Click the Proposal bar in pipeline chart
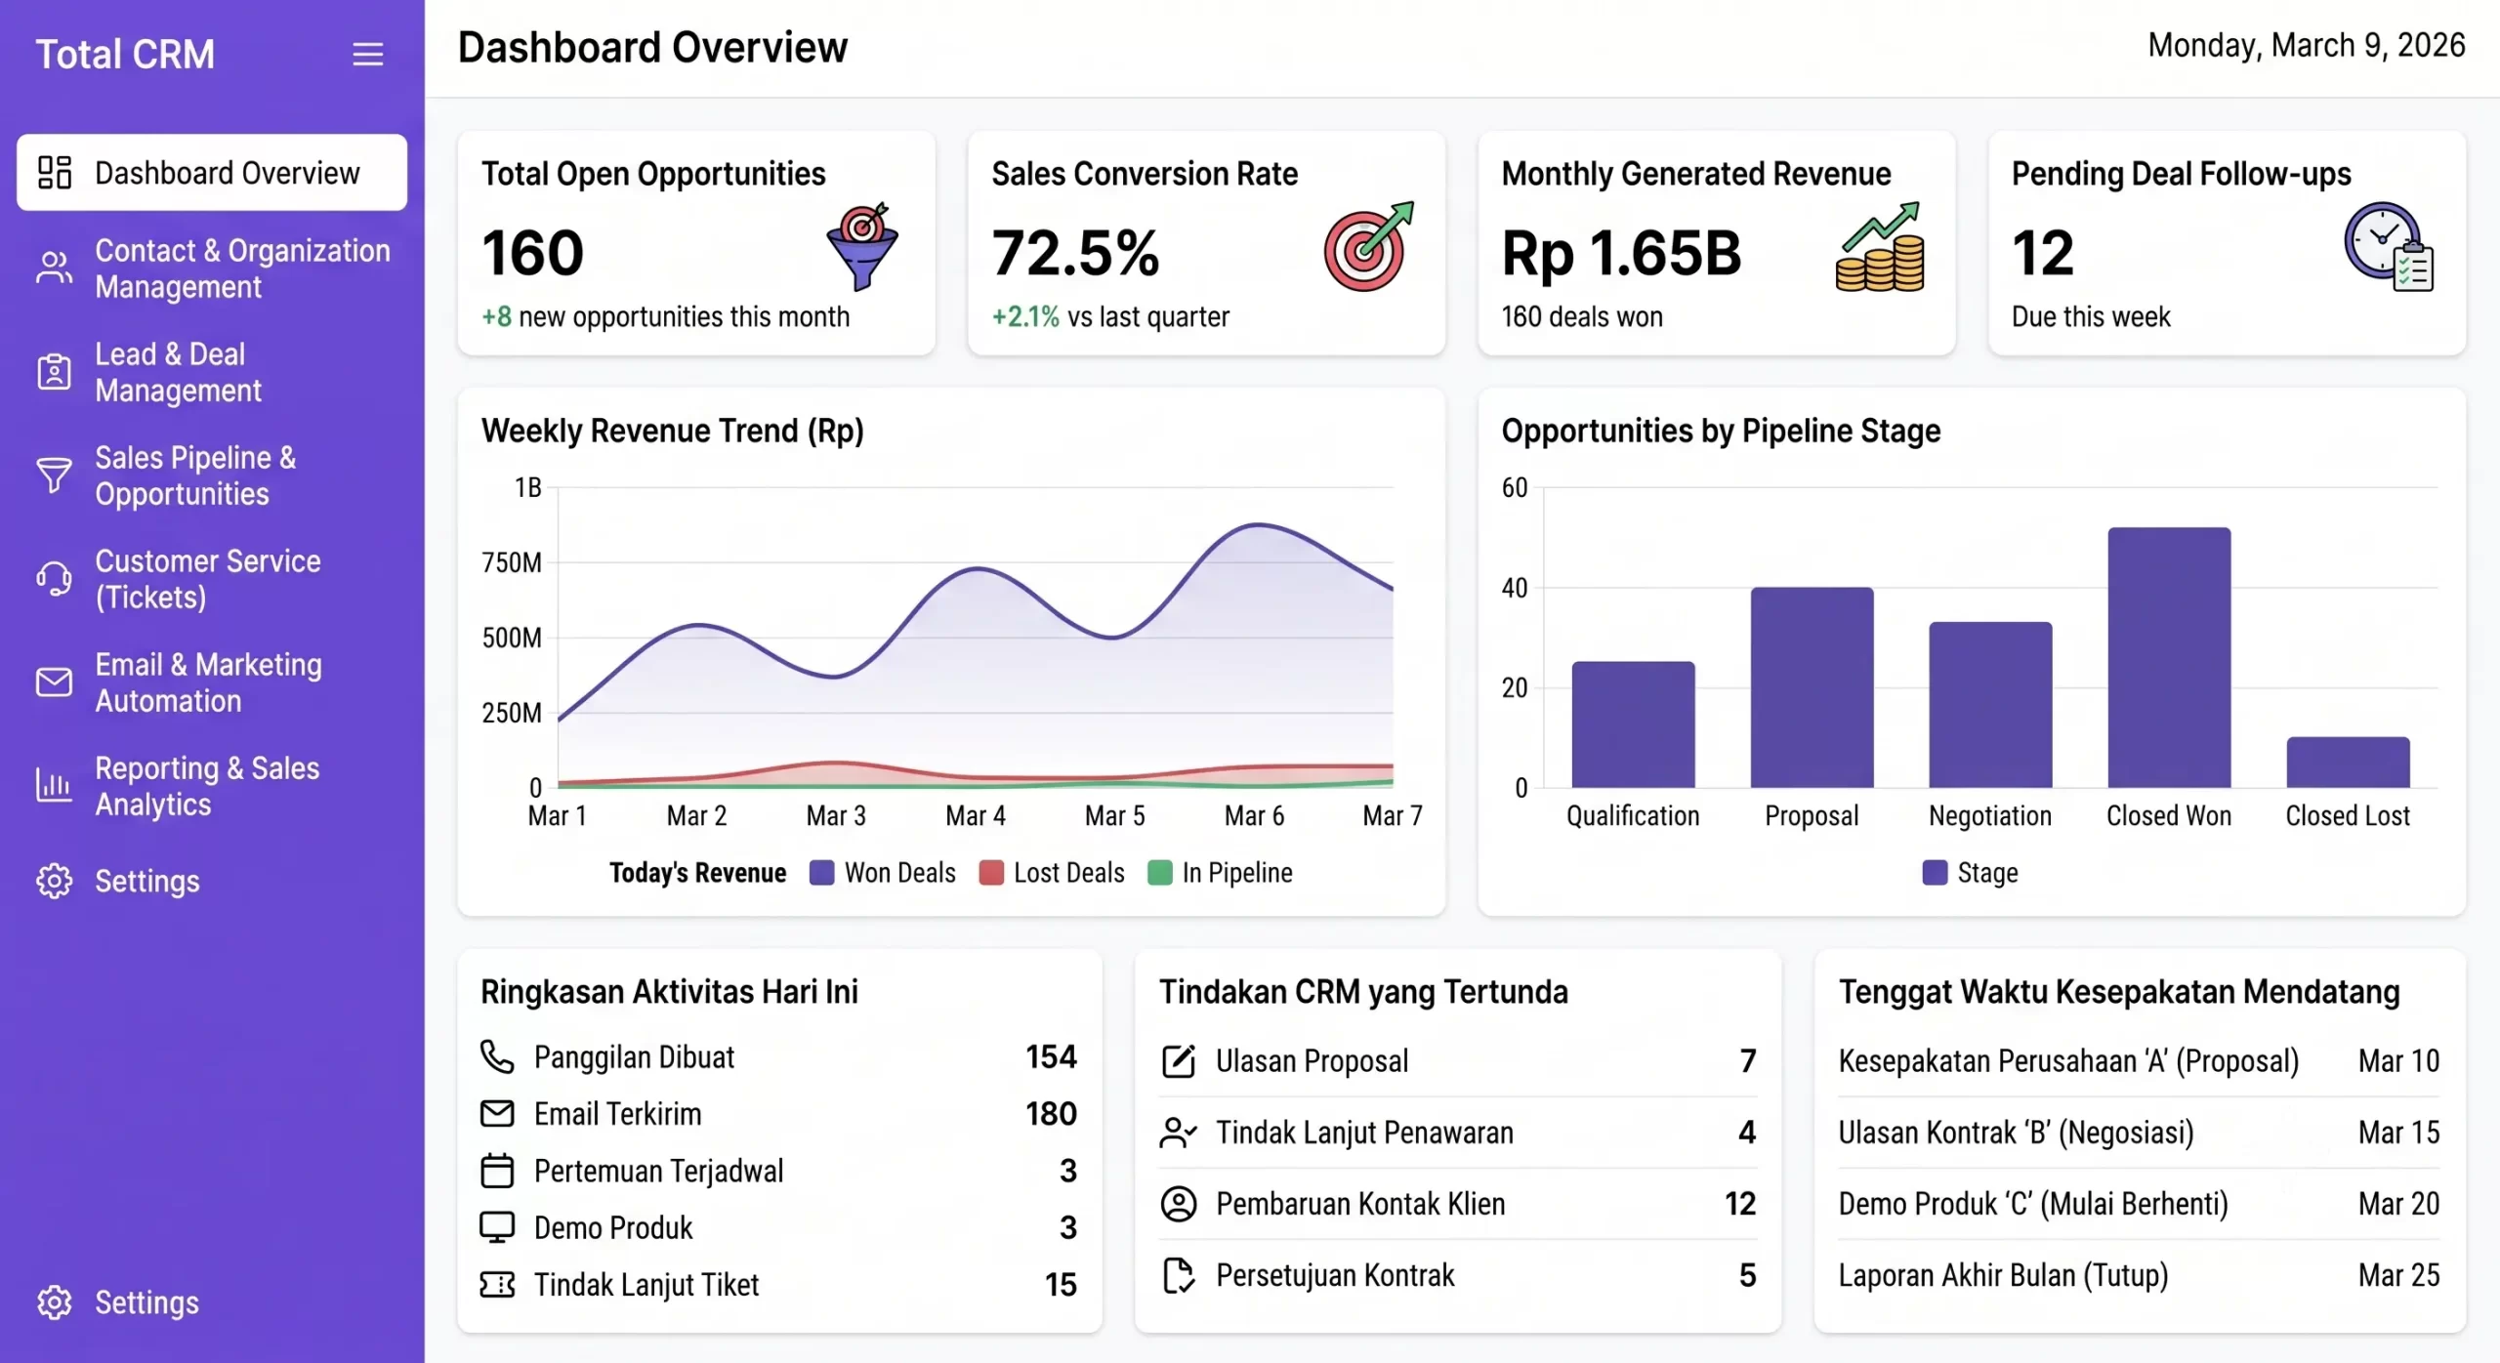 (x=1812, y=687)
